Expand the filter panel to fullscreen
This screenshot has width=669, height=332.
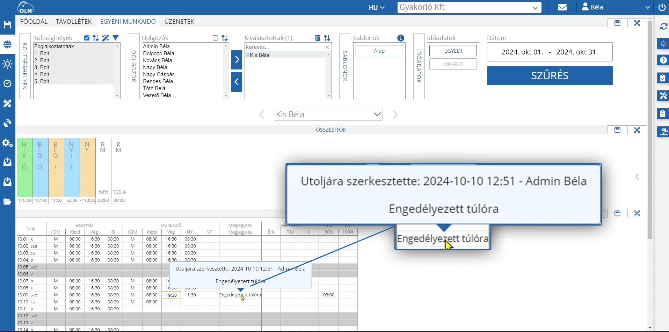coord(637,23)
